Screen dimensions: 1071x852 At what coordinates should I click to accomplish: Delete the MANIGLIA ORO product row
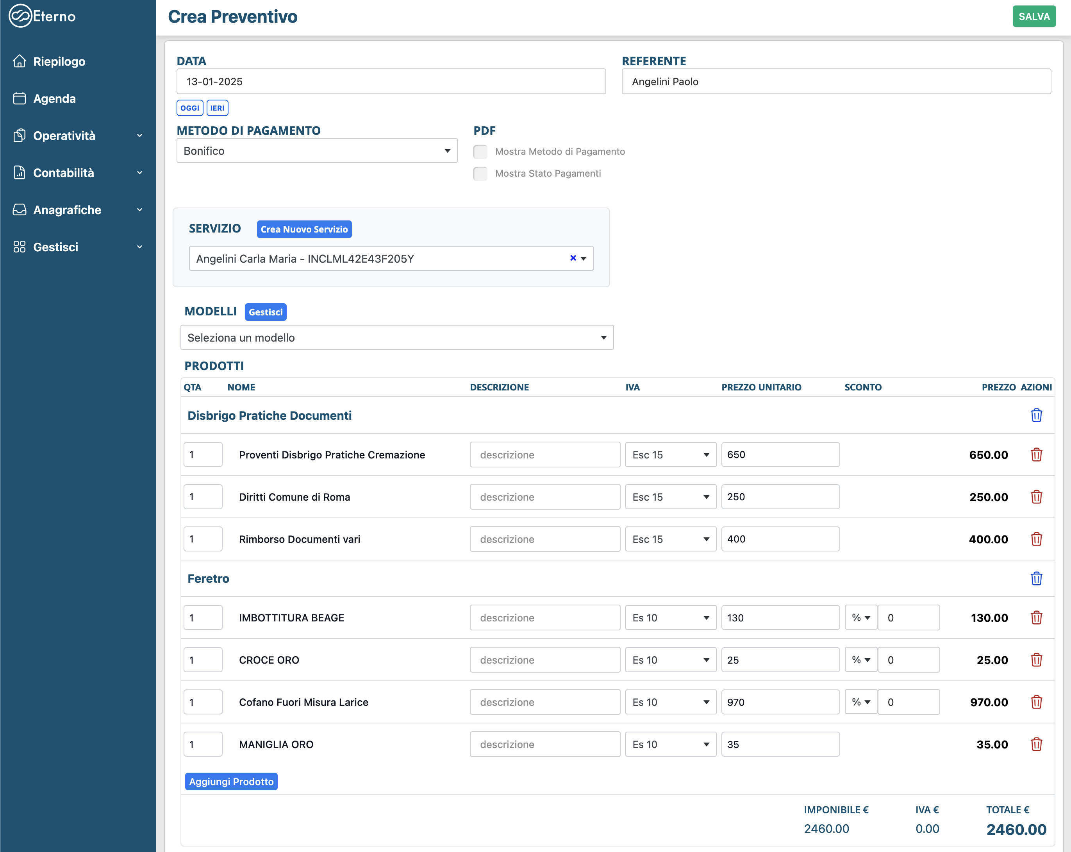tap(1036, 744)
